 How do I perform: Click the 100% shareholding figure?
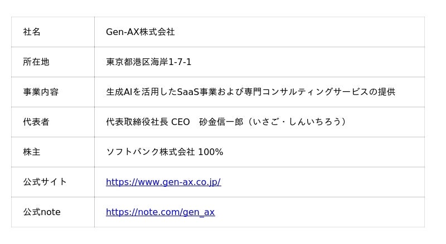pyautogui.click(x=211, y=152)
